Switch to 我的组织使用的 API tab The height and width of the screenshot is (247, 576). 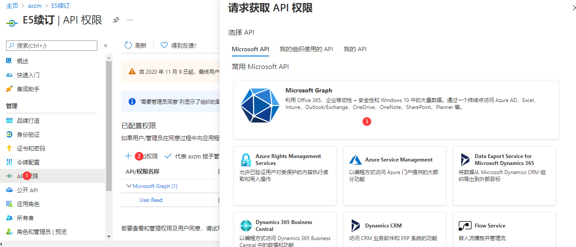[x=306, y=49]
